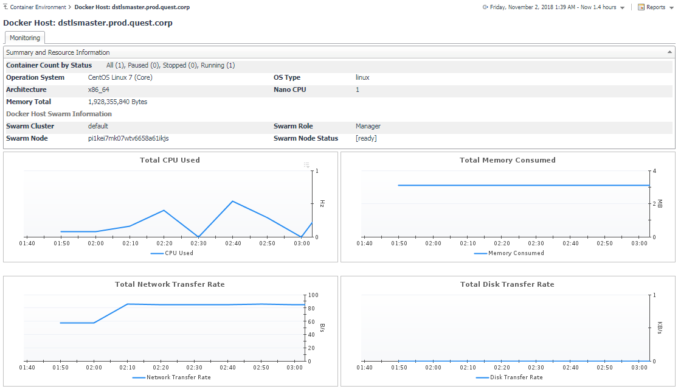Click the 'Nano CPU' label
Viewport: 678px width, 389px height.
(x=289, y=89)
